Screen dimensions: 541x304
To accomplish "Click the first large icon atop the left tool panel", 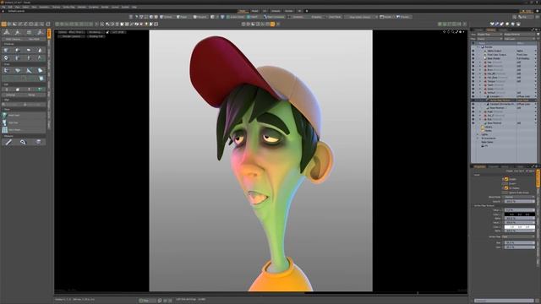I will click(6, 32).
